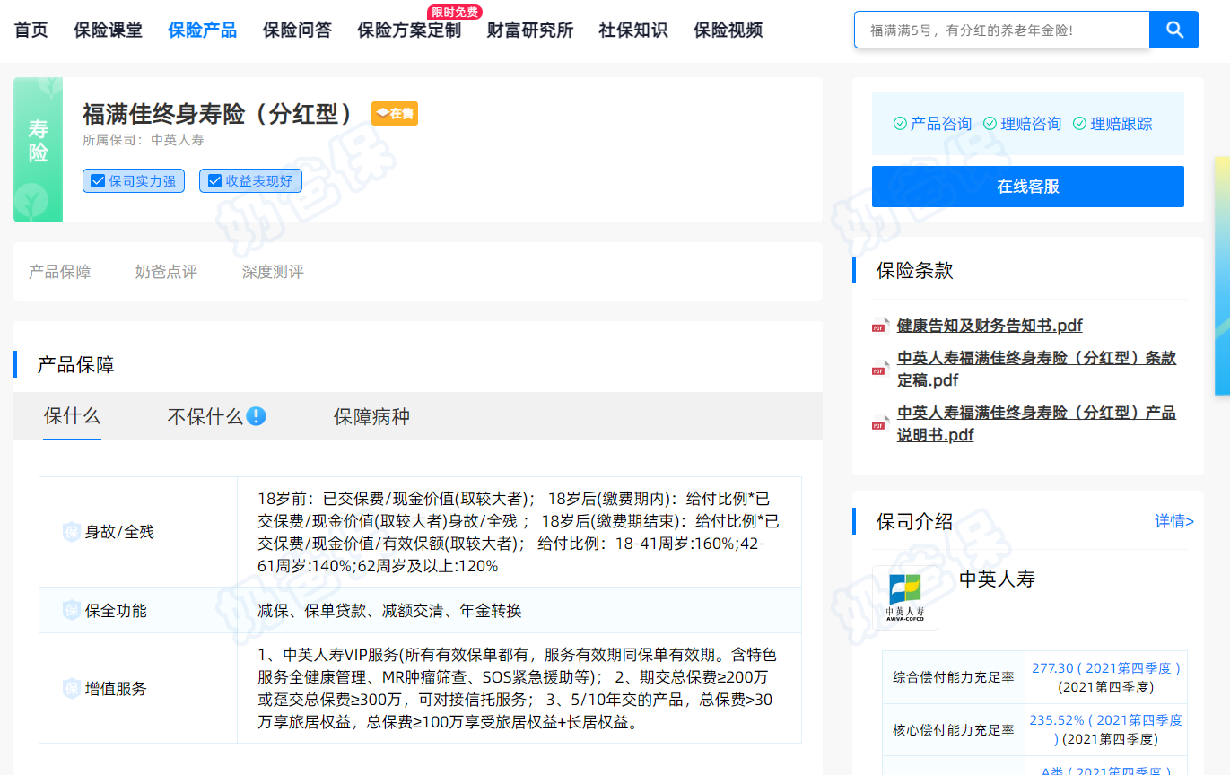Click the green 寿险 category badge
The image size is (1230, 775).
(x=38, y=149)
